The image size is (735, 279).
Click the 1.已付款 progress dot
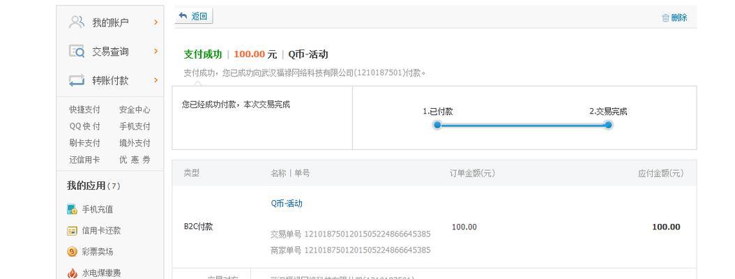[437, 125]
